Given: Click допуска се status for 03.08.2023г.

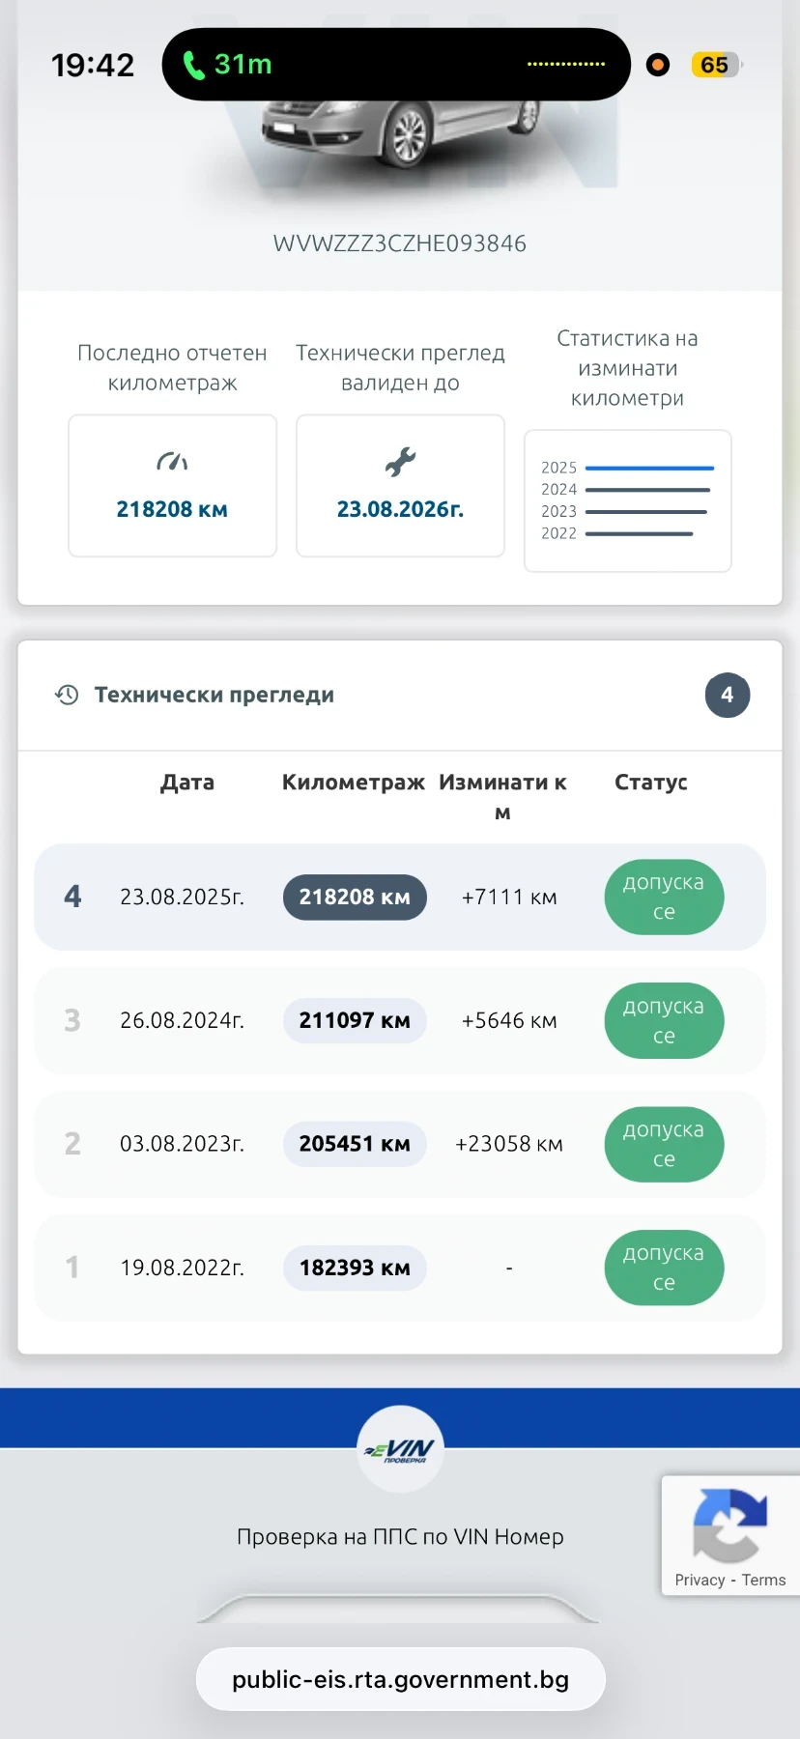Looking at the screenshot, I should click(664, 1144).
